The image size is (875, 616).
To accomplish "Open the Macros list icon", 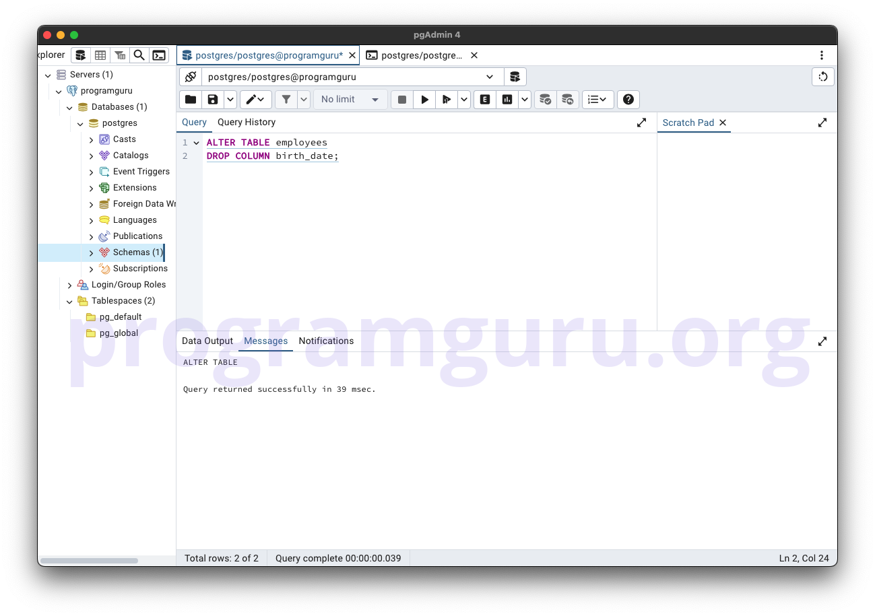I will tap(598, 100).
